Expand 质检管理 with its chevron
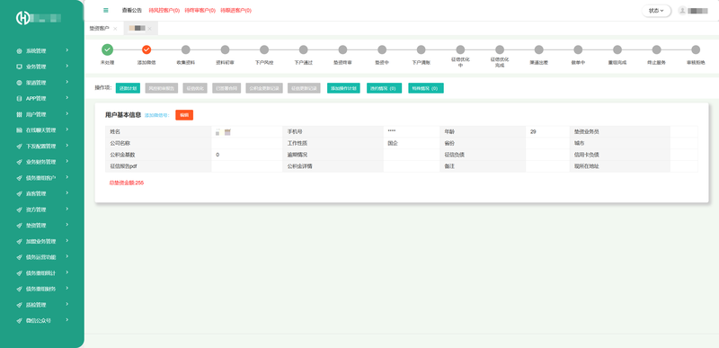 coord(67,304)
